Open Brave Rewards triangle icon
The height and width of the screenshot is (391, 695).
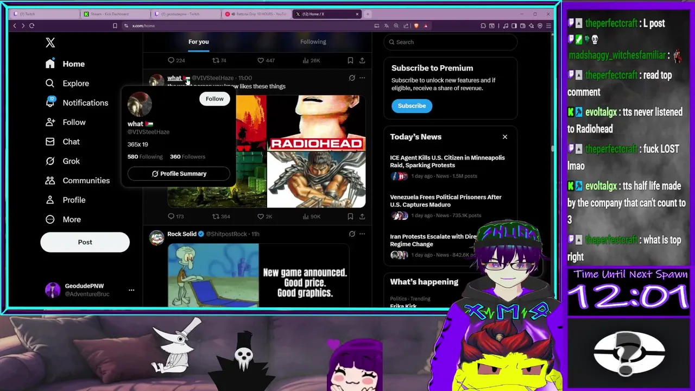[426, 26]
